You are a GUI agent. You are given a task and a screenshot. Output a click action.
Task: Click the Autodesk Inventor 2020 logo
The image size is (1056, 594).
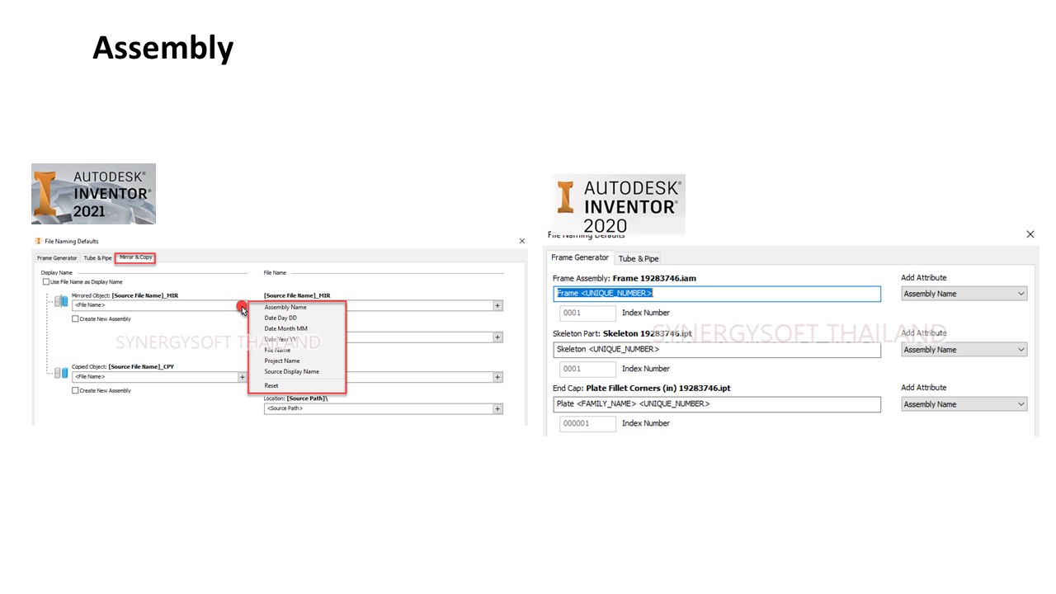618,203
